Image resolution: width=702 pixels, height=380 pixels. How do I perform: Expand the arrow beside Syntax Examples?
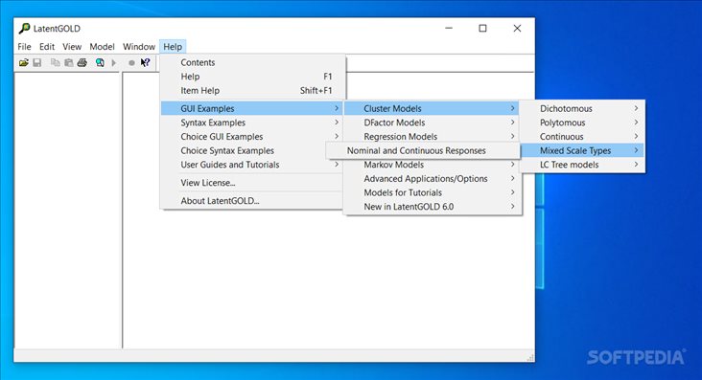337,123
